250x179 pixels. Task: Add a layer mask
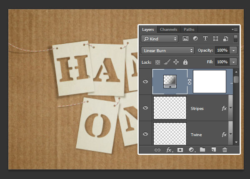180,149
